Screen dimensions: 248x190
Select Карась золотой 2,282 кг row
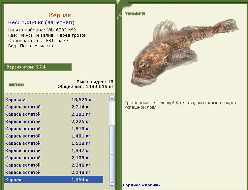tap(54, 114)
